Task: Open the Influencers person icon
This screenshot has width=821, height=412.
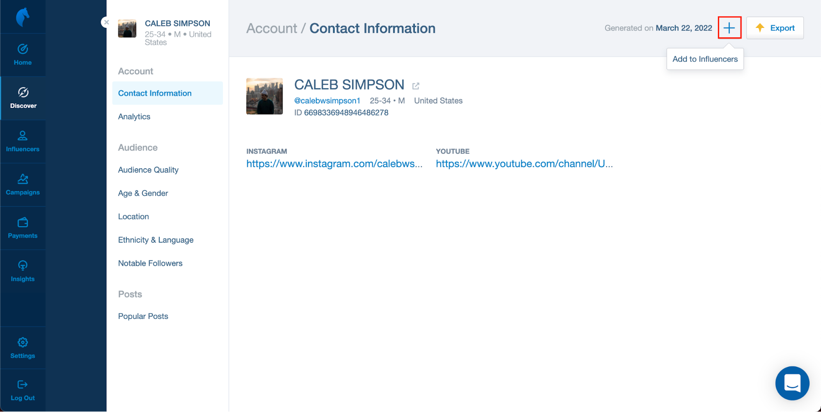Action: click(23, 135)
